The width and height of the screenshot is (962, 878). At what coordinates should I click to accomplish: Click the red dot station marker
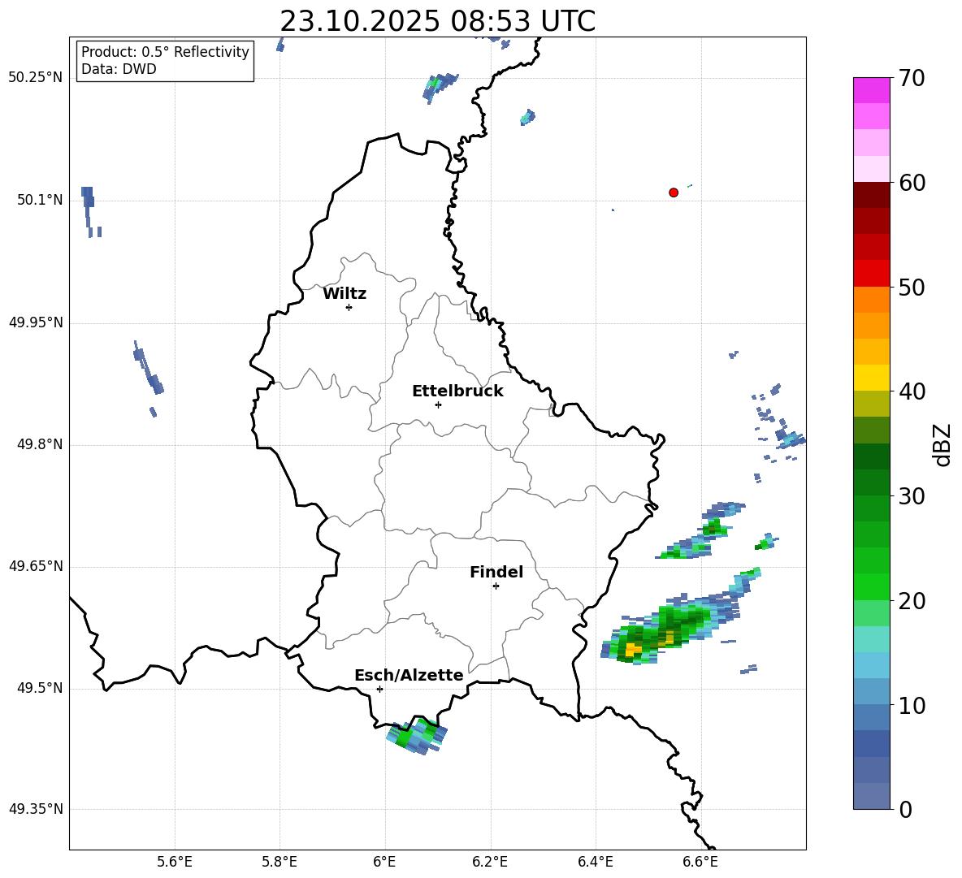(674, 192)
